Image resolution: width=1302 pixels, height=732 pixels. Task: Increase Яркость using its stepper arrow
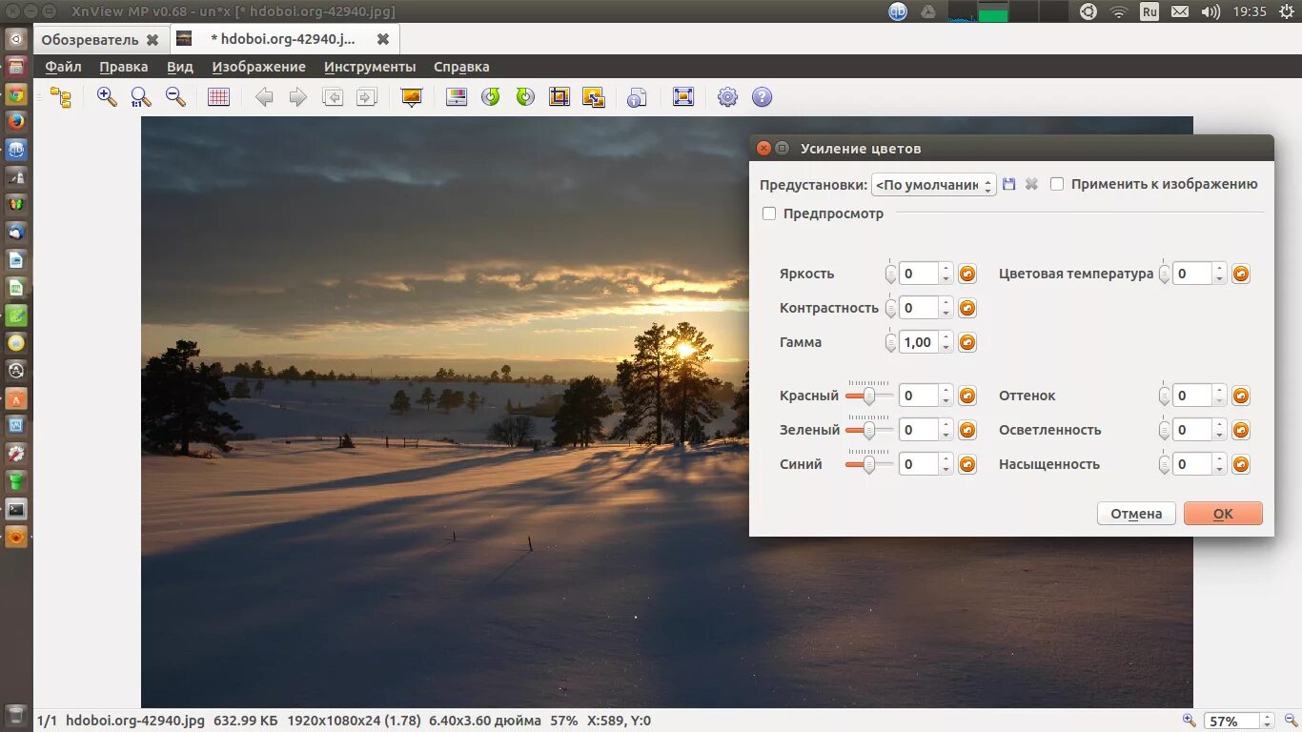point(945,269)
